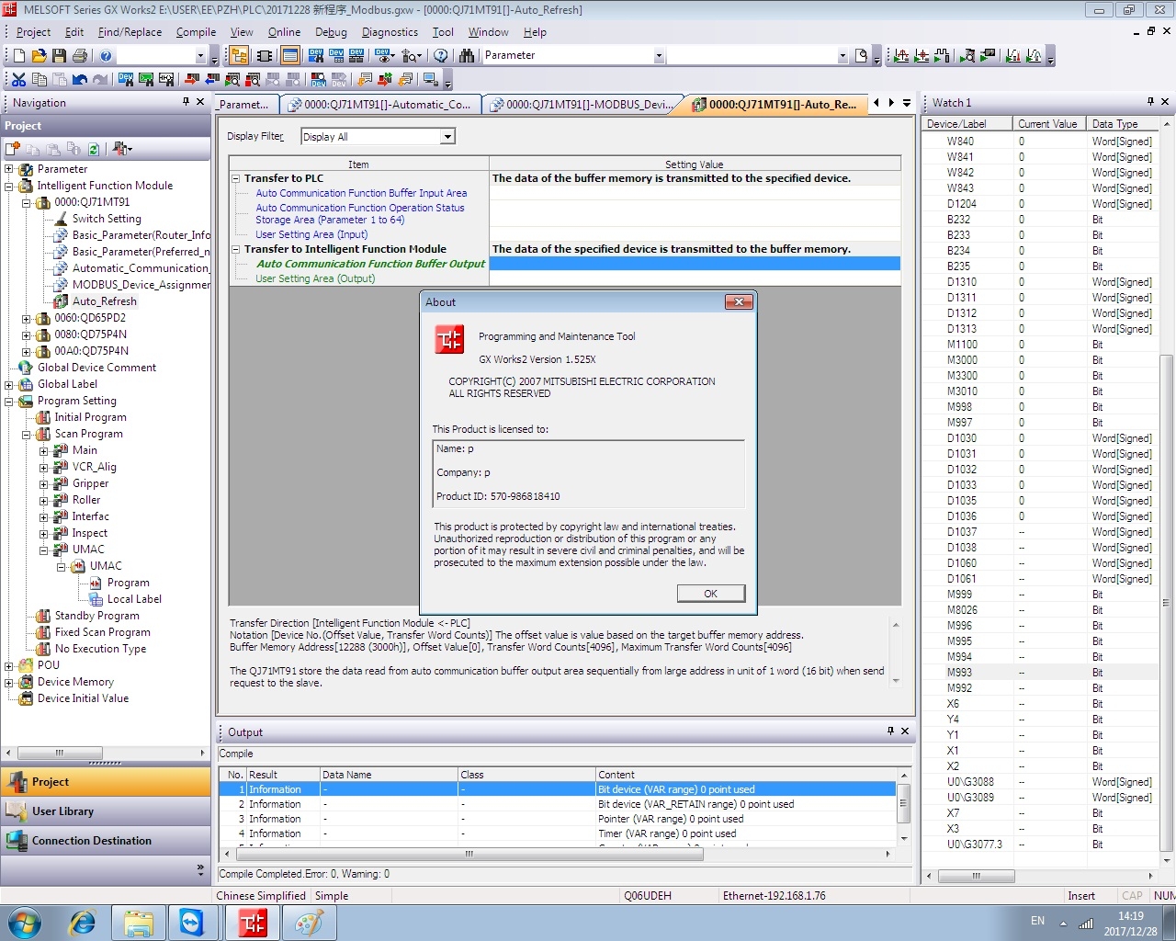
Task: Expand the 0080:QD75P4N module node
Action: pos(27,334)
